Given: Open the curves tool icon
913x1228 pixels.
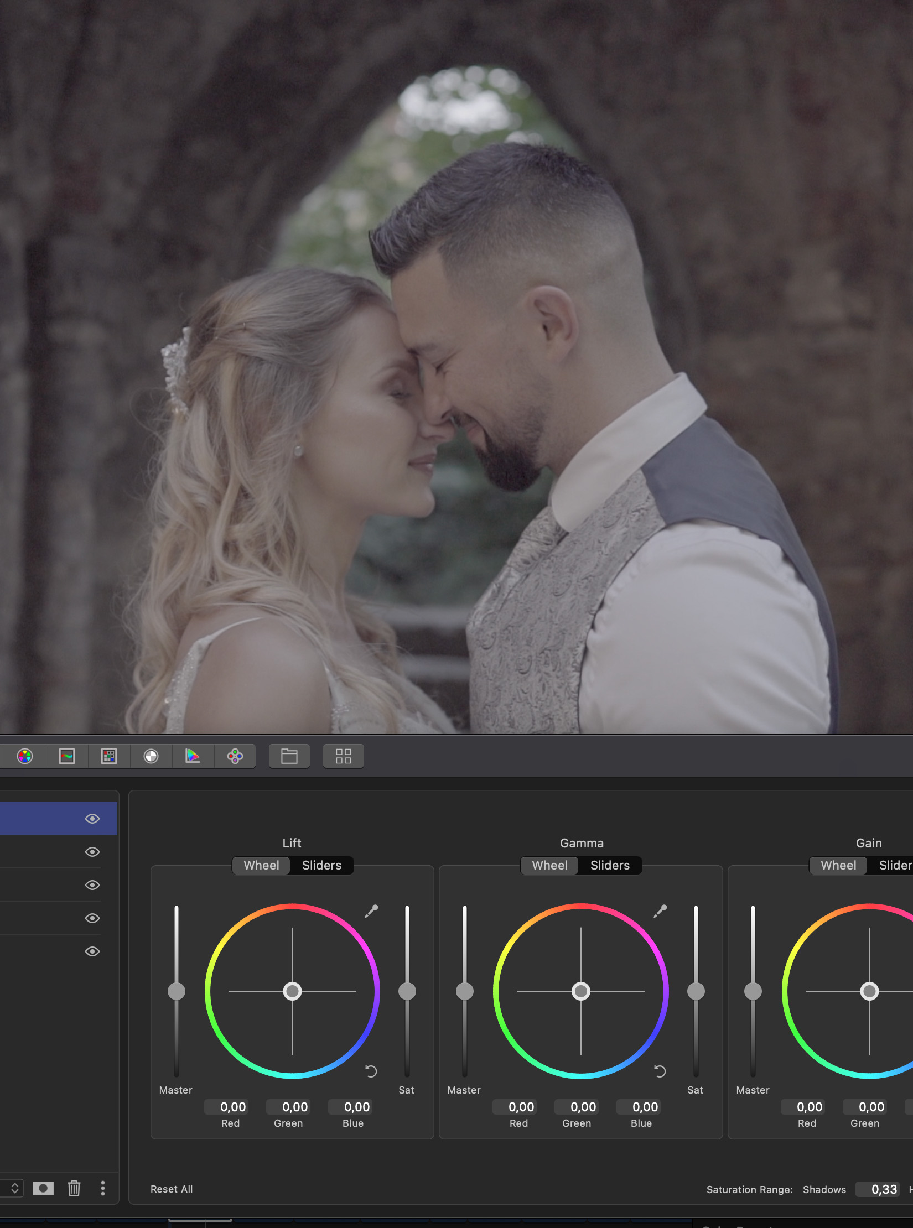Looking at the screenshot, I should 67,756.
